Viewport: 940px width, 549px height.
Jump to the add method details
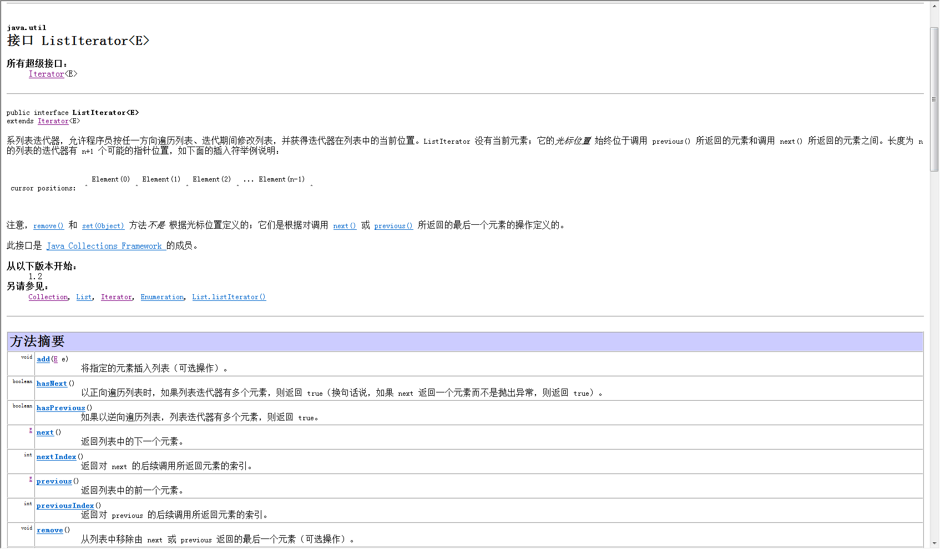click(x=43, y=359)
